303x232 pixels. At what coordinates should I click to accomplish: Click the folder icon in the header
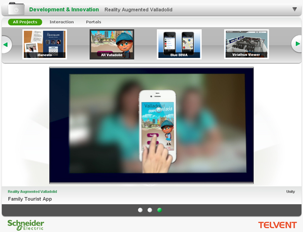16,9
